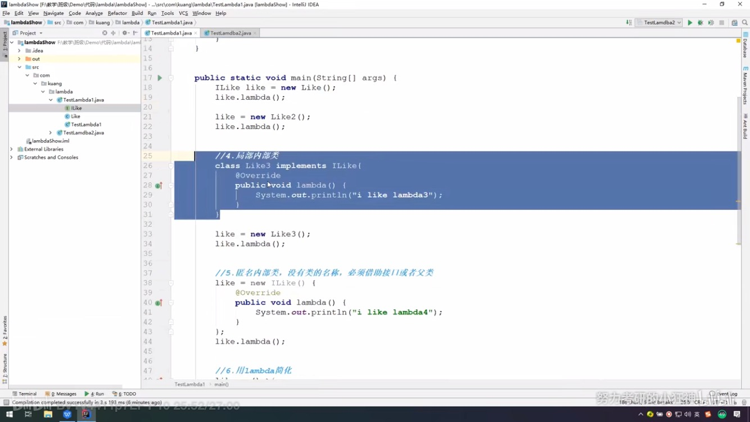Switch to the TestLamdba2.java editor tab

pos(230,33)
